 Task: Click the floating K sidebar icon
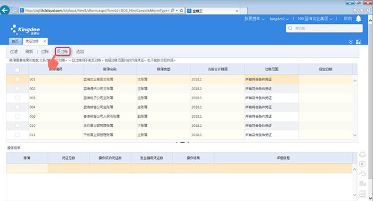[362, 164]
